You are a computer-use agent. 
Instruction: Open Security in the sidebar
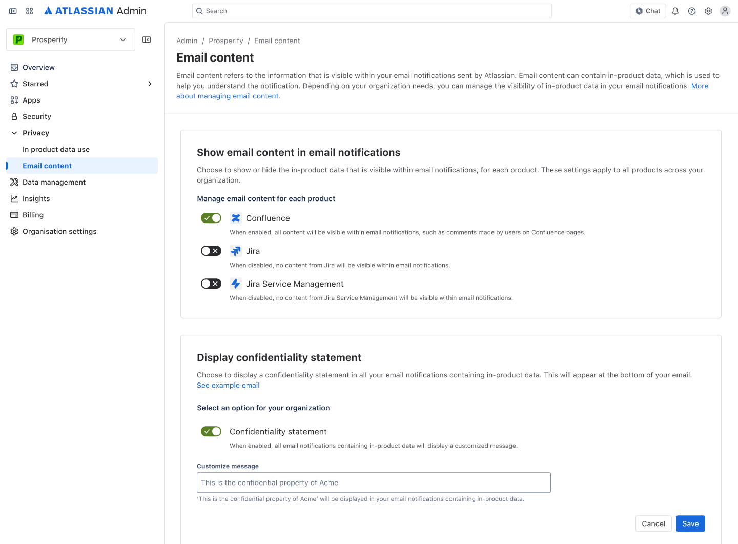pyautogui.click(x=82, y=116)
